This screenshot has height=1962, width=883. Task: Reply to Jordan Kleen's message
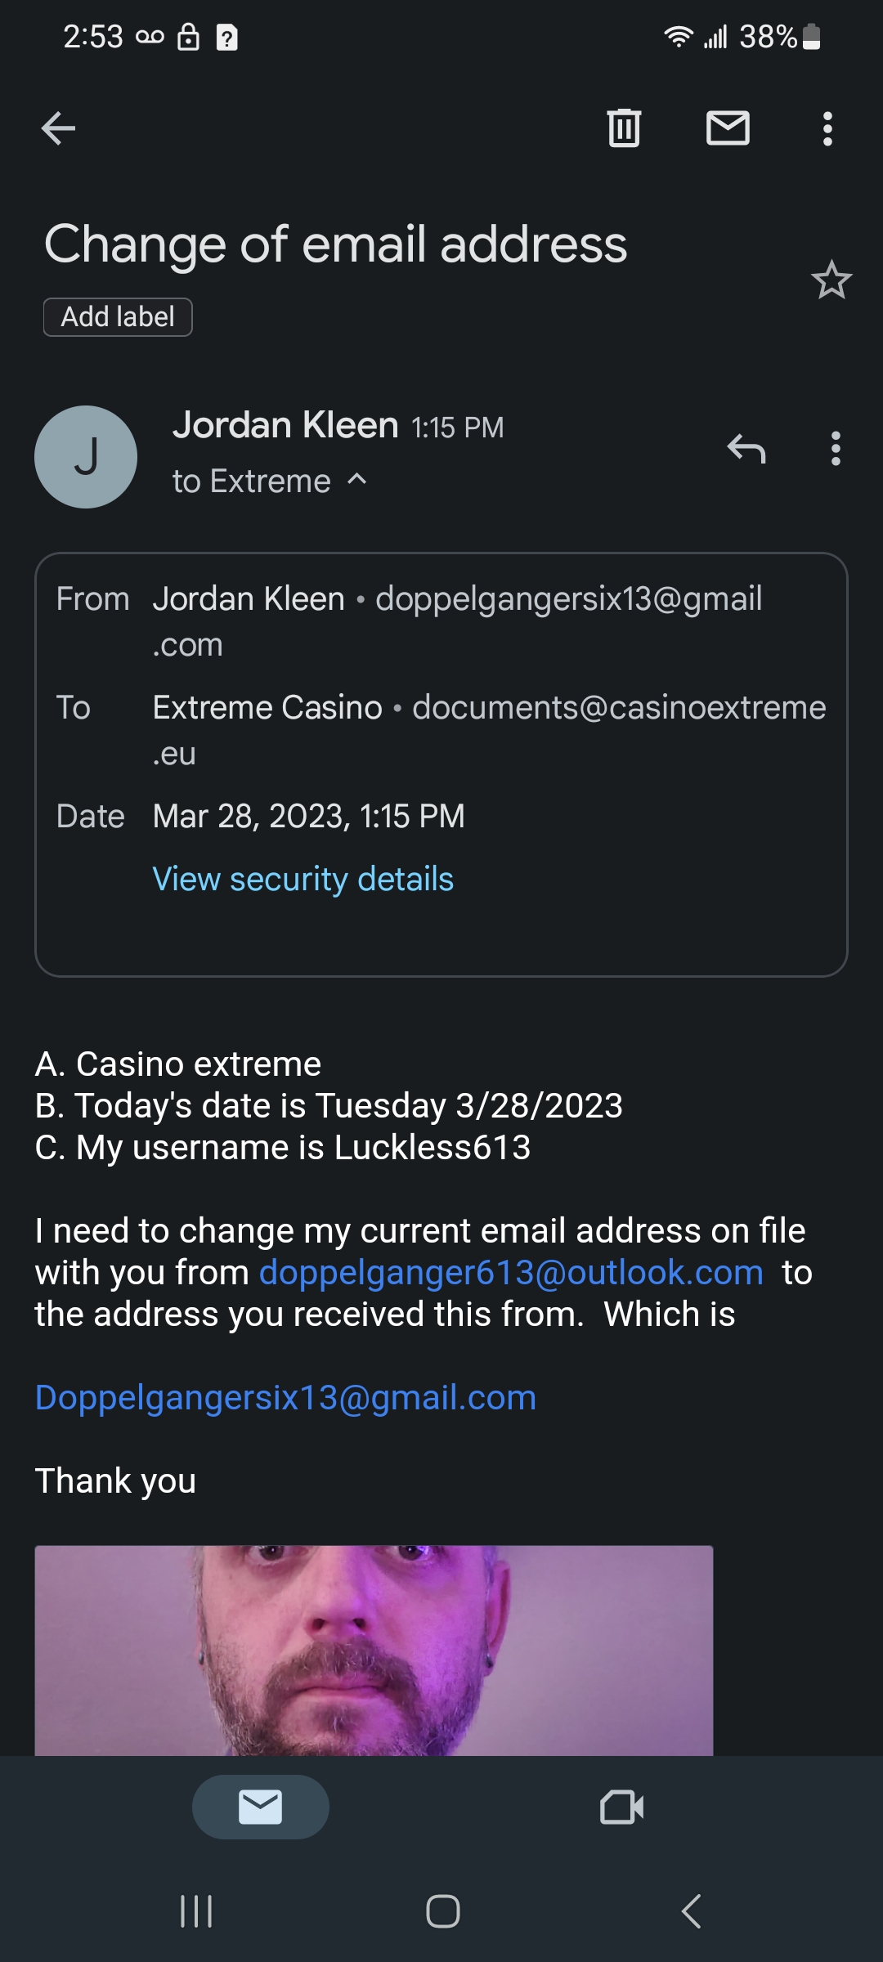click(x=746, y=449)
